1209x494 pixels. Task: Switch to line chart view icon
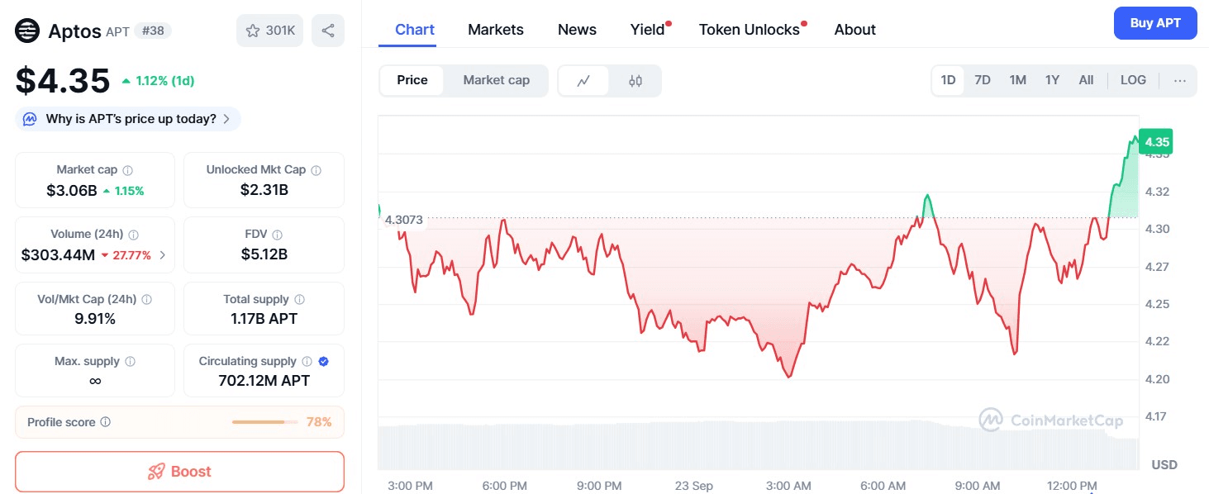pyautogui.click(x=583, y=81)
